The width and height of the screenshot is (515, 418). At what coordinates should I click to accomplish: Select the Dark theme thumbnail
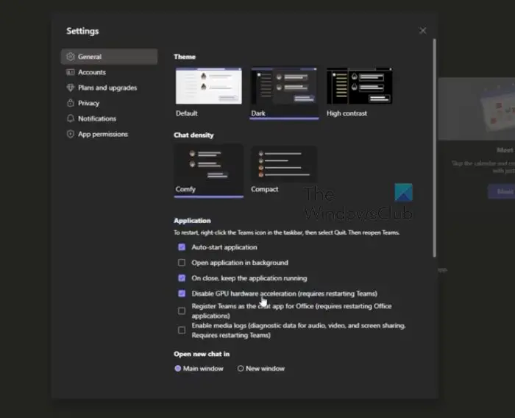coord(284,86)
